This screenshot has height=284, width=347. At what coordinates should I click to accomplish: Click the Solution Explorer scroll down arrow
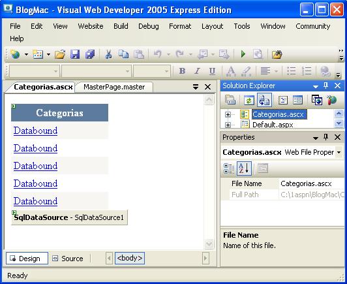click(339, 123)
